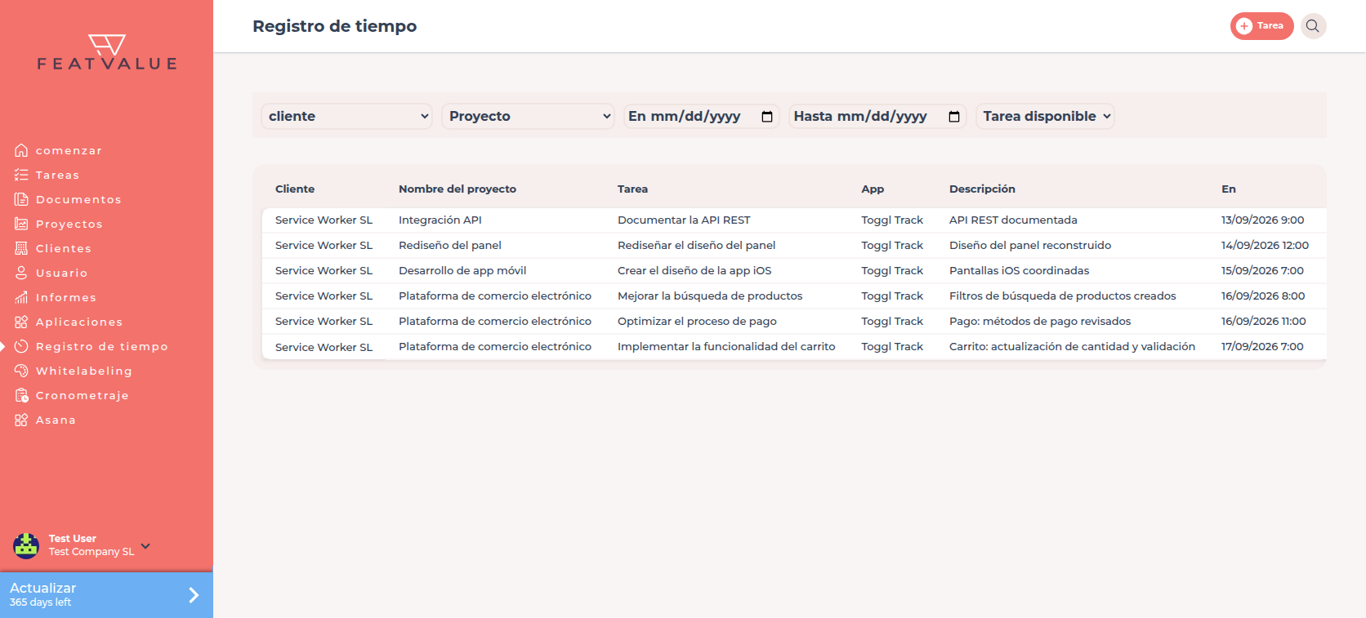The image size is (1366, 618).
Task: Click the Test User avatar
Action: pyautogui.click(x=26, y=545)
